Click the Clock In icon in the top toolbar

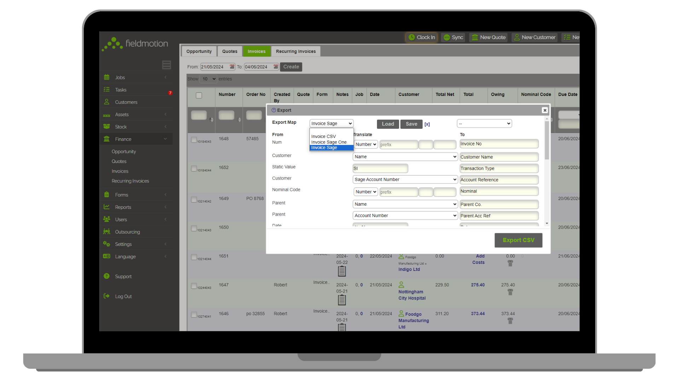(412, 37)
